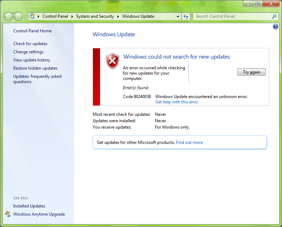Image resolution: width=282 pixels, height=227 pixels.
Task: Open address bar history dropdown
Action: point(178,16)
